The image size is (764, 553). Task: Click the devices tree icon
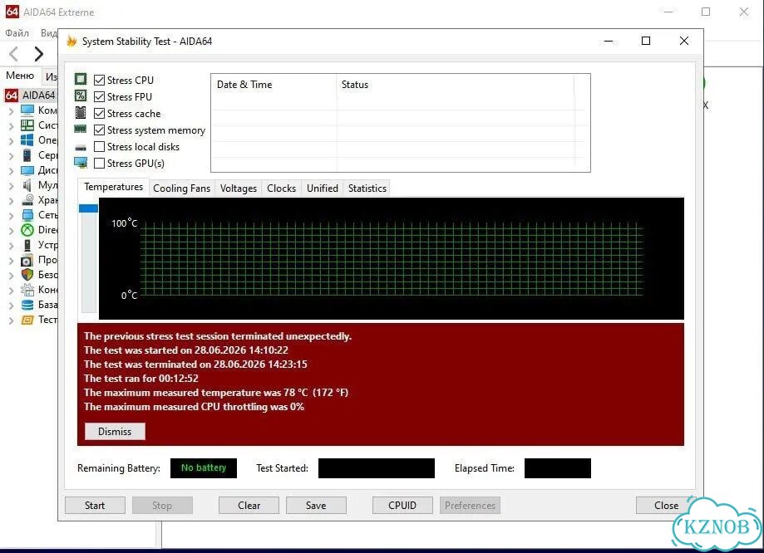pos(27,245)
